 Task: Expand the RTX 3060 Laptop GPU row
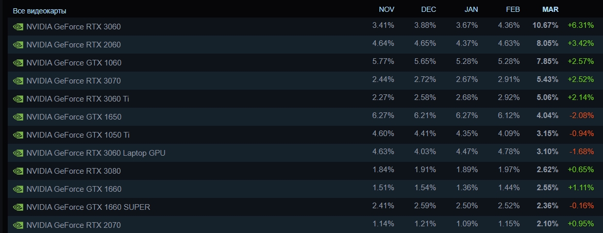coord(95,153)
